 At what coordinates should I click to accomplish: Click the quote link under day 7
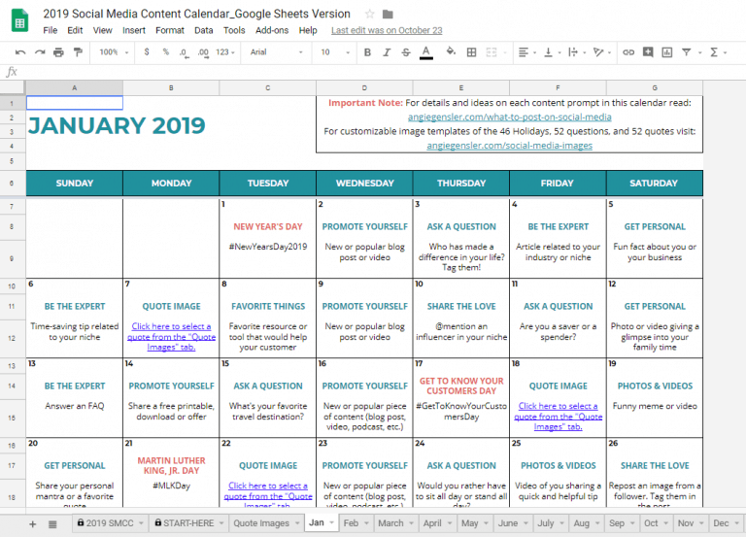pyautogui.click(x=171, y=337)
